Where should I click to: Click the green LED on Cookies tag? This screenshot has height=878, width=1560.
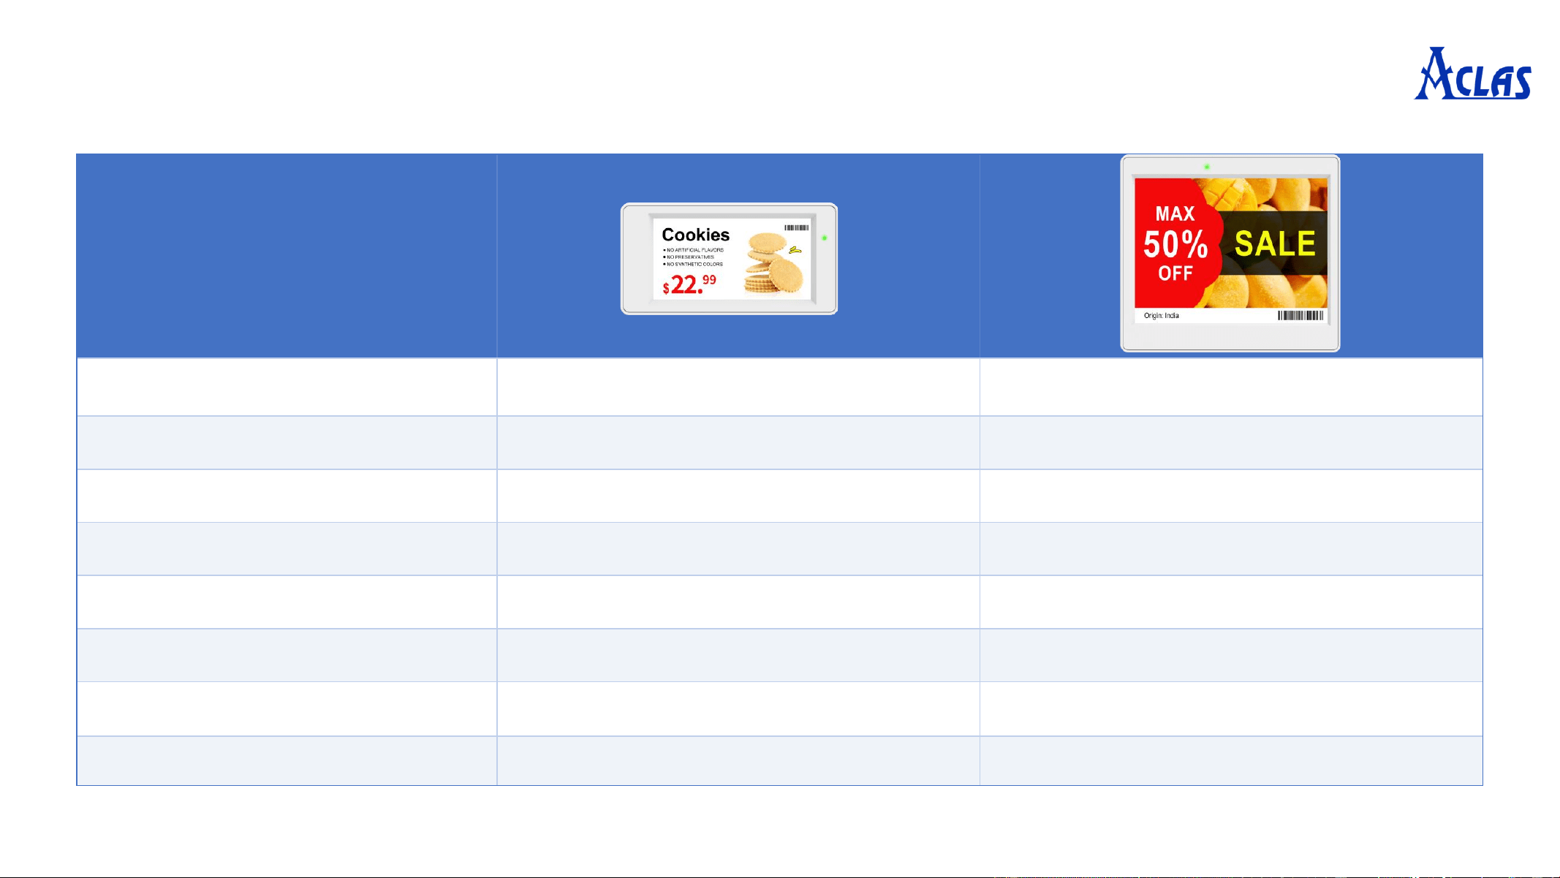[x=825, y=238]
